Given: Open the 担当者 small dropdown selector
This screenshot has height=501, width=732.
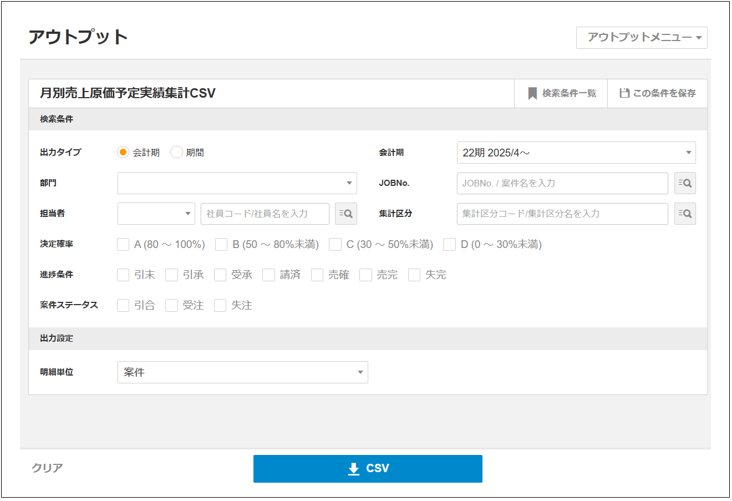Looking at the screenshot, I should pyautogui.click(x=156, y=214).
